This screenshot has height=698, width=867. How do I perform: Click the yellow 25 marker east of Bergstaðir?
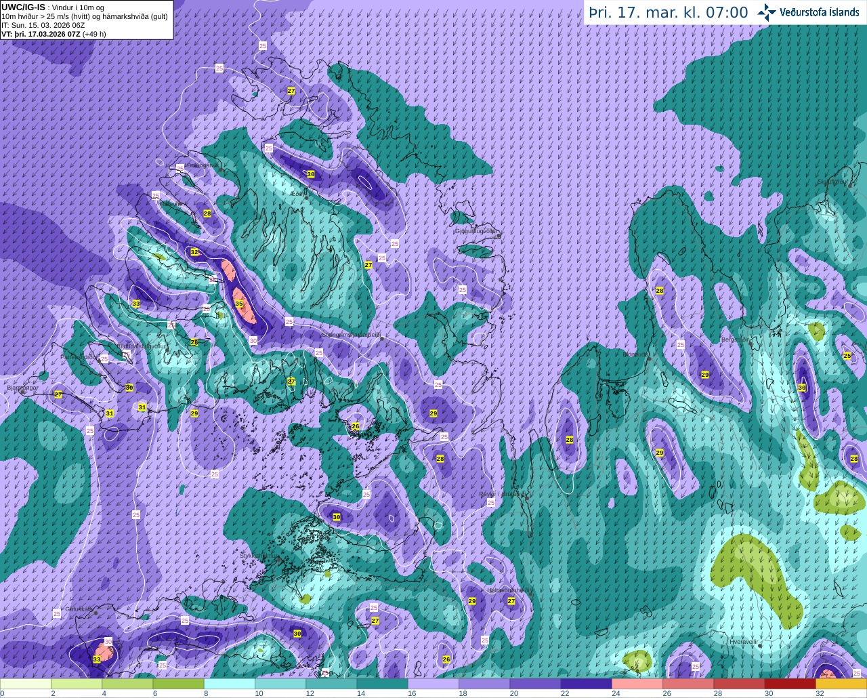click(x=847, y=356)
